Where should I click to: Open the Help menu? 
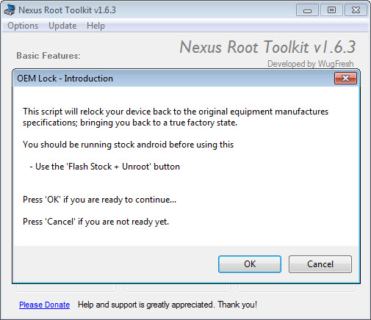coord(96,26)
